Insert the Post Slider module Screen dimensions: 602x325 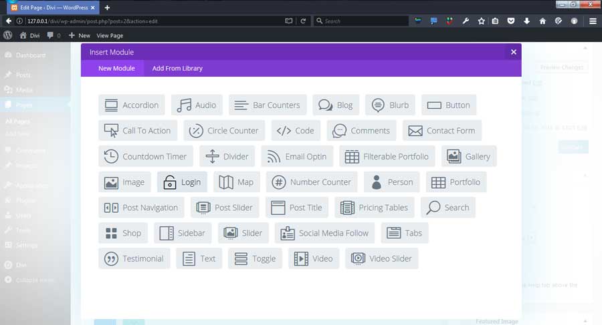(225, 208)
